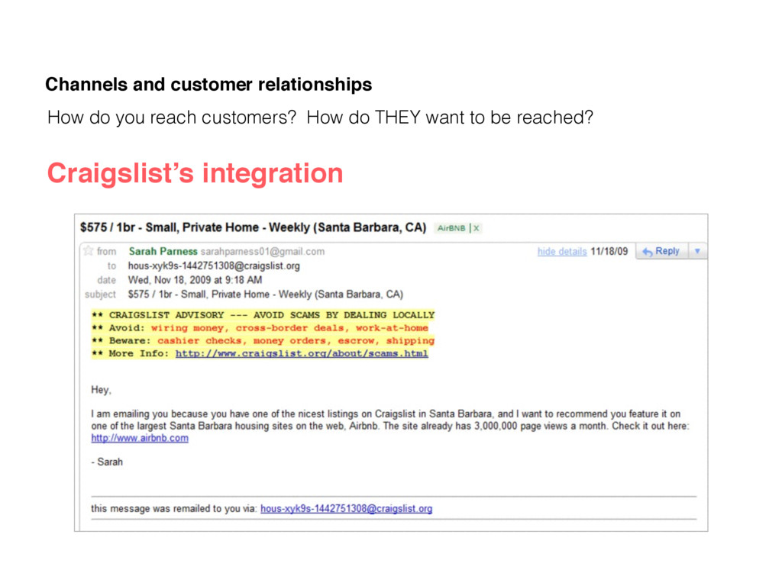Click the 'Avoid: wiring money' warning line
Image resolution: width=782 pixels, height=586 pixels.
260,328
